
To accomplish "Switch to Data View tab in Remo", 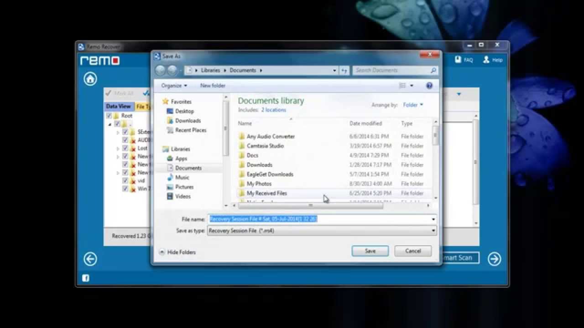I will 118,106.
